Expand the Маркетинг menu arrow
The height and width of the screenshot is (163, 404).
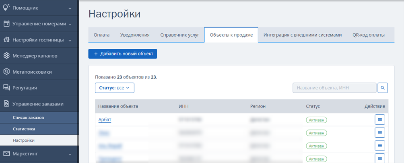(x=70, y=154)
